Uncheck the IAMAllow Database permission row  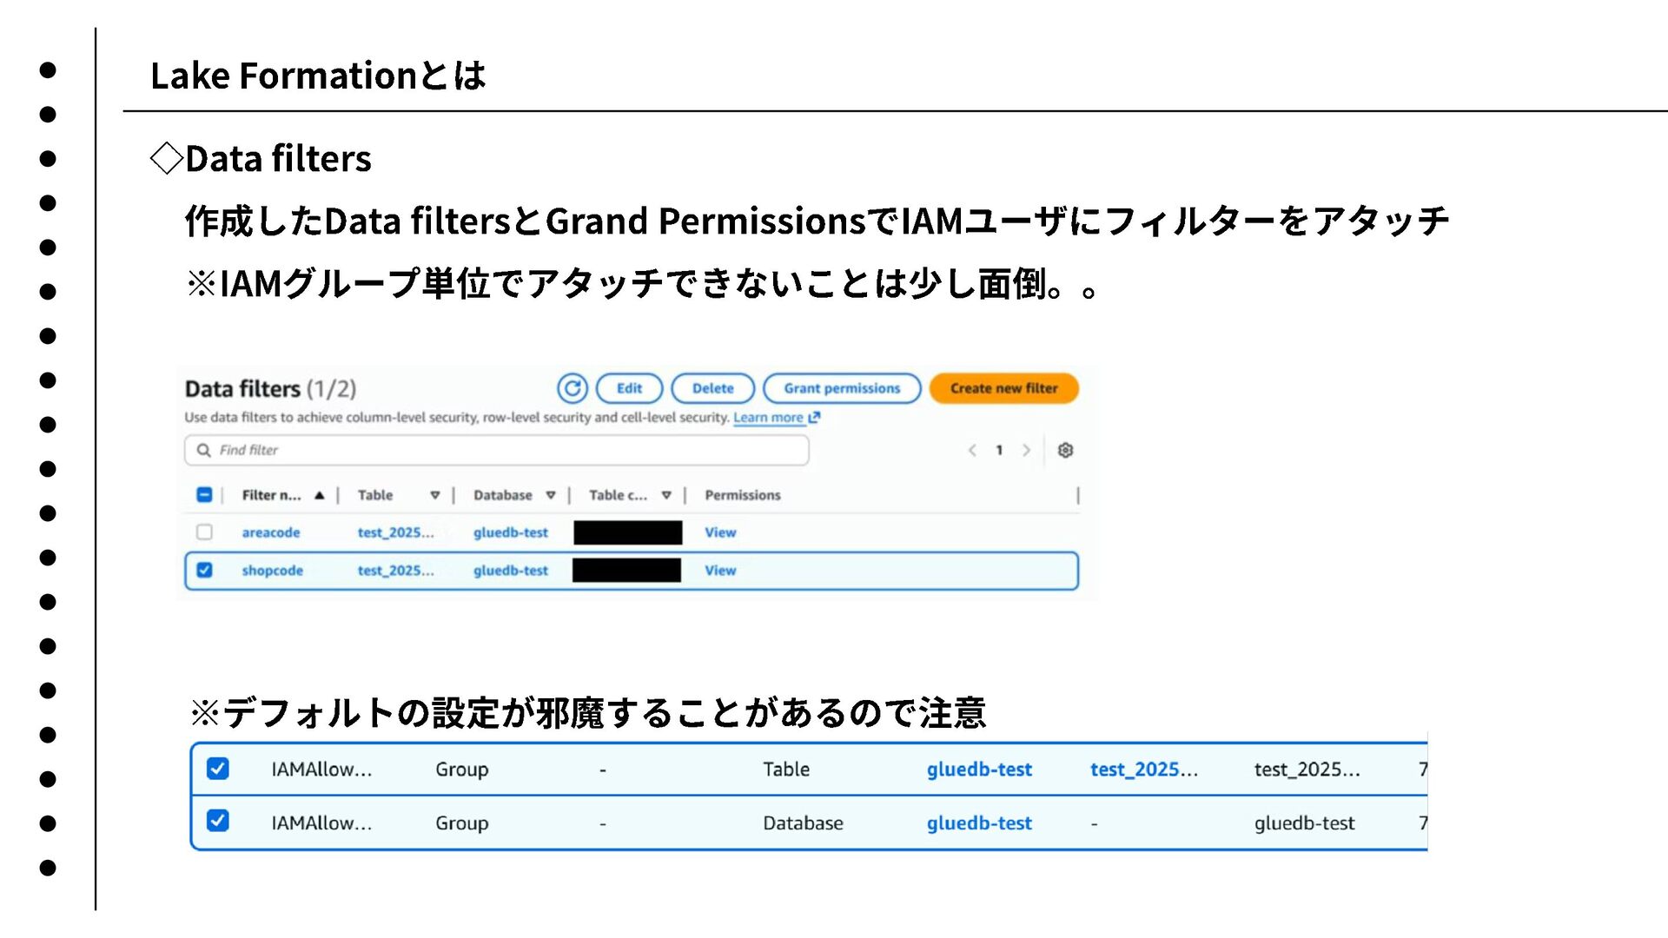point(218,821)
